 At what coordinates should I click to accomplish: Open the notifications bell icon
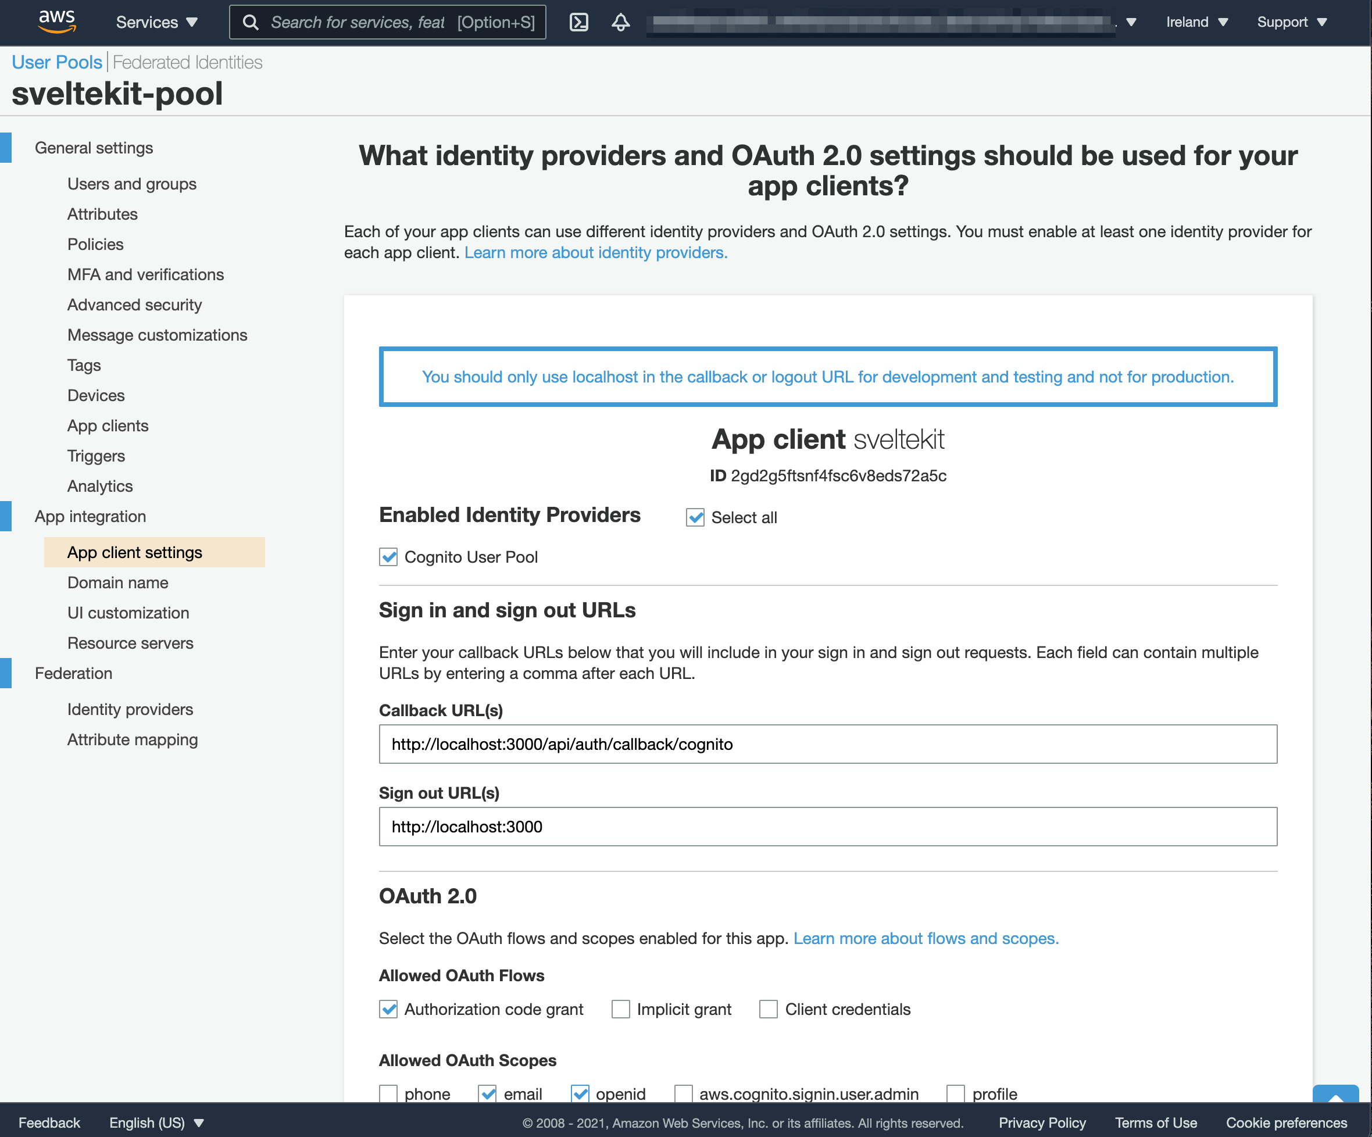coord(620,22)
